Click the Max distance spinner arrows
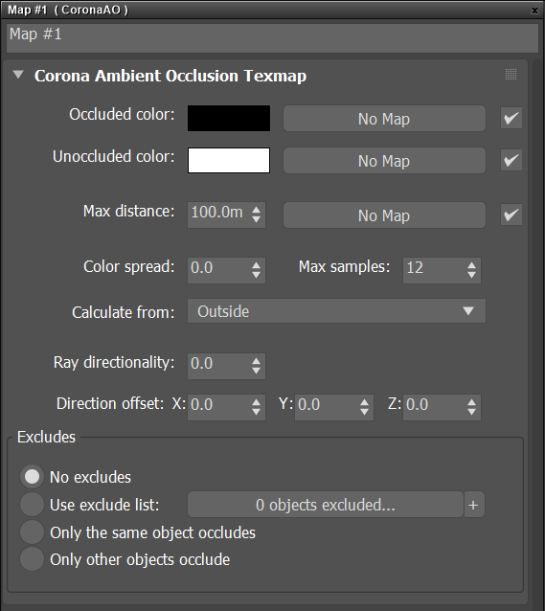The height and width of the screenshot is (611, 545). pos(256,215)
